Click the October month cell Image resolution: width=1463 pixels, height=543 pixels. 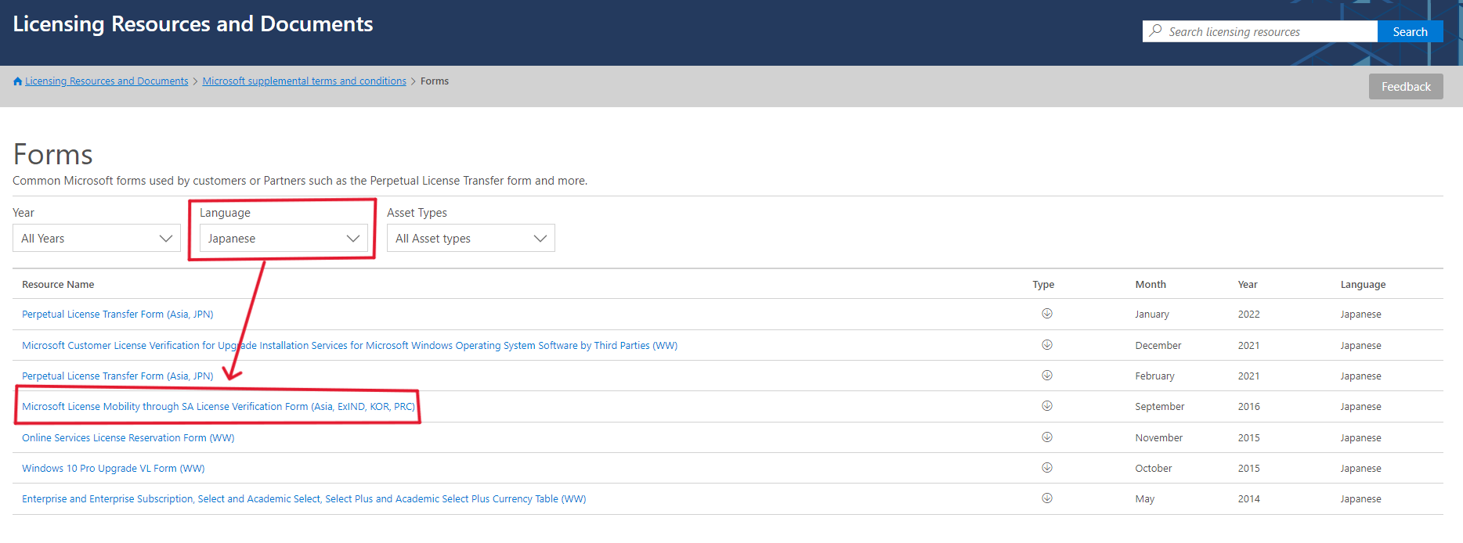click(x=1154, y=469)
